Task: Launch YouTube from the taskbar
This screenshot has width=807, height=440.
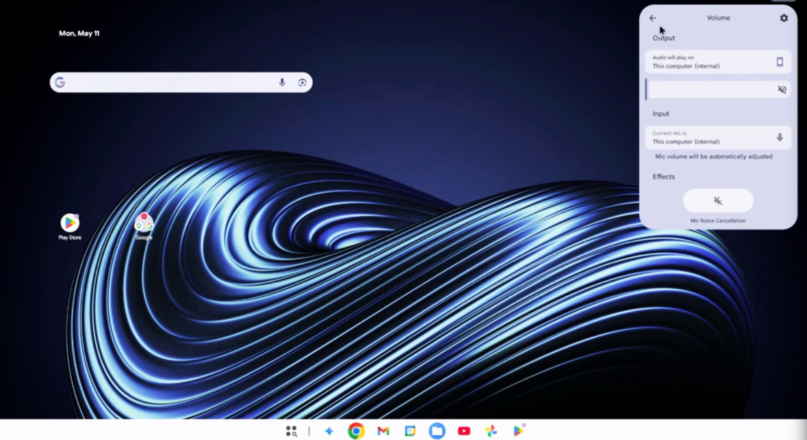Action: tap(463, 430)
